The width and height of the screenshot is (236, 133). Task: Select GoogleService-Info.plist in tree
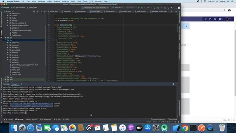click(x=21, y=30)
